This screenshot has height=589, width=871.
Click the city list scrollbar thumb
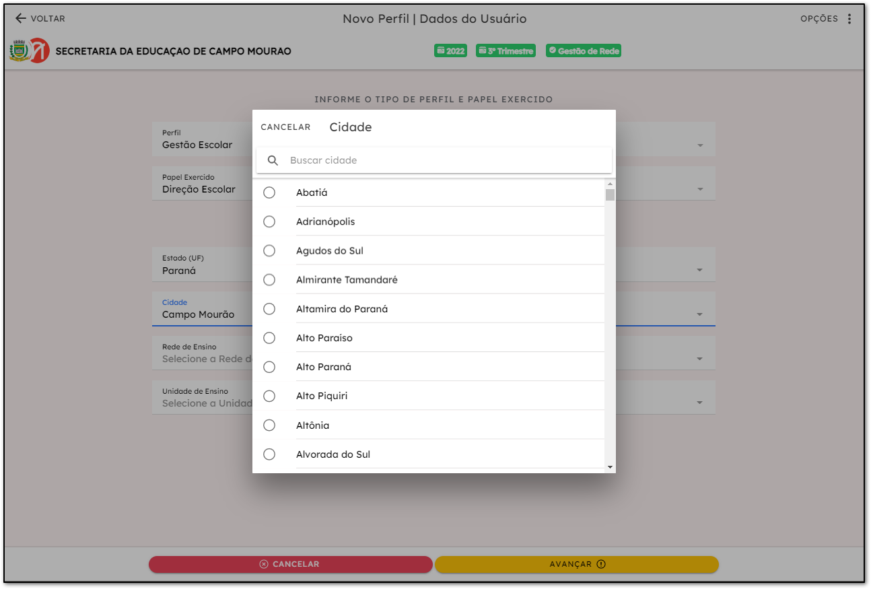pos(610,195)
